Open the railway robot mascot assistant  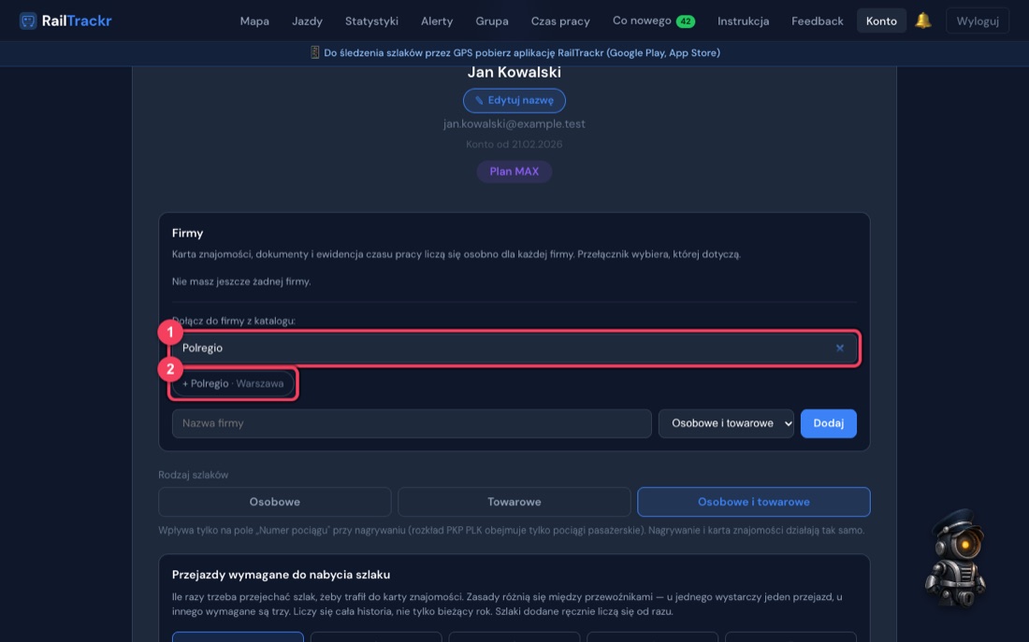click(955, 558)
